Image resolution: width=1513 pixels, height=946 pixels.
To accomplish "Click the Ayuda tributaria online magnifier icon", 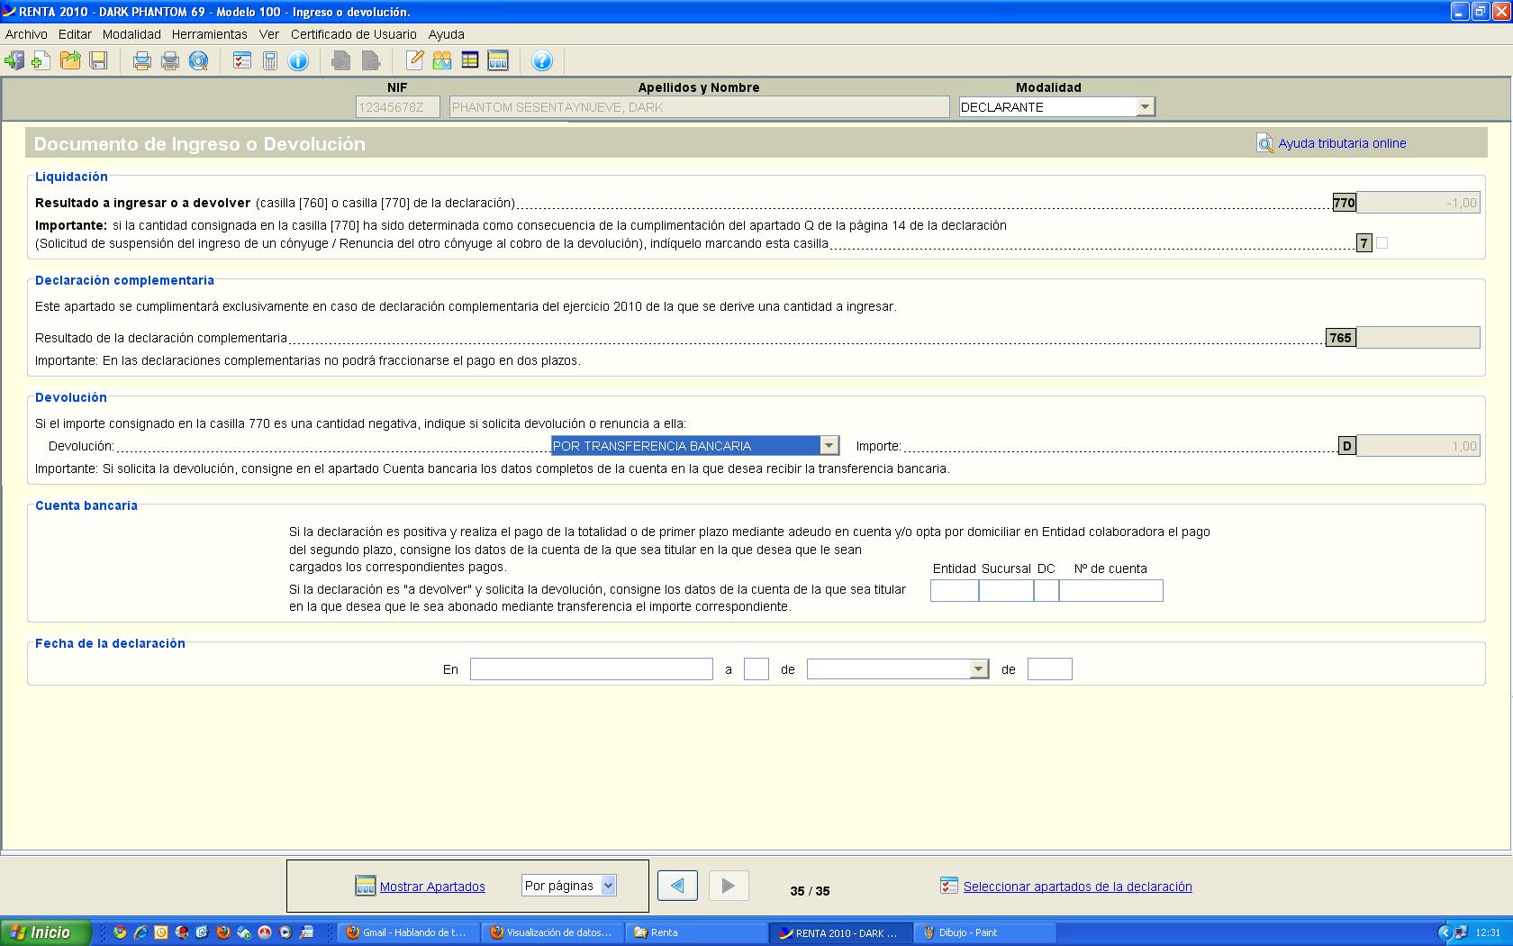I will (x=1264, y=143).
